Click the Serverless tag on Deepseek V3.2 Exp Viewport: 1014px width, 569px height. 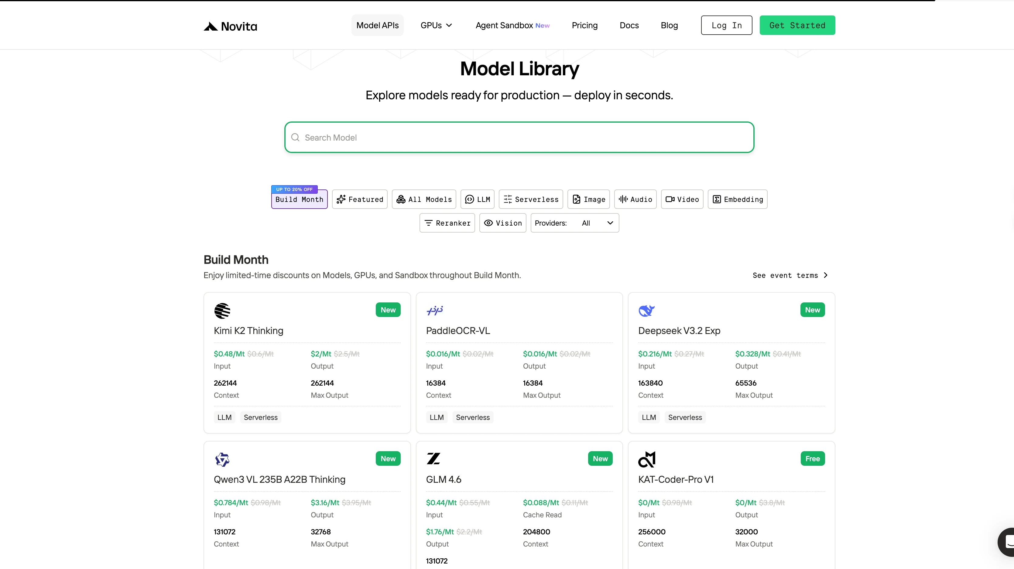[685, 417]
